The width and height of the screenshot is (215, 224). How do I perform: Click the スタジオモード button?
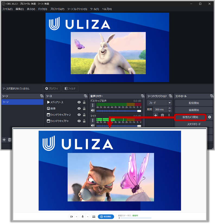(194, 124)
